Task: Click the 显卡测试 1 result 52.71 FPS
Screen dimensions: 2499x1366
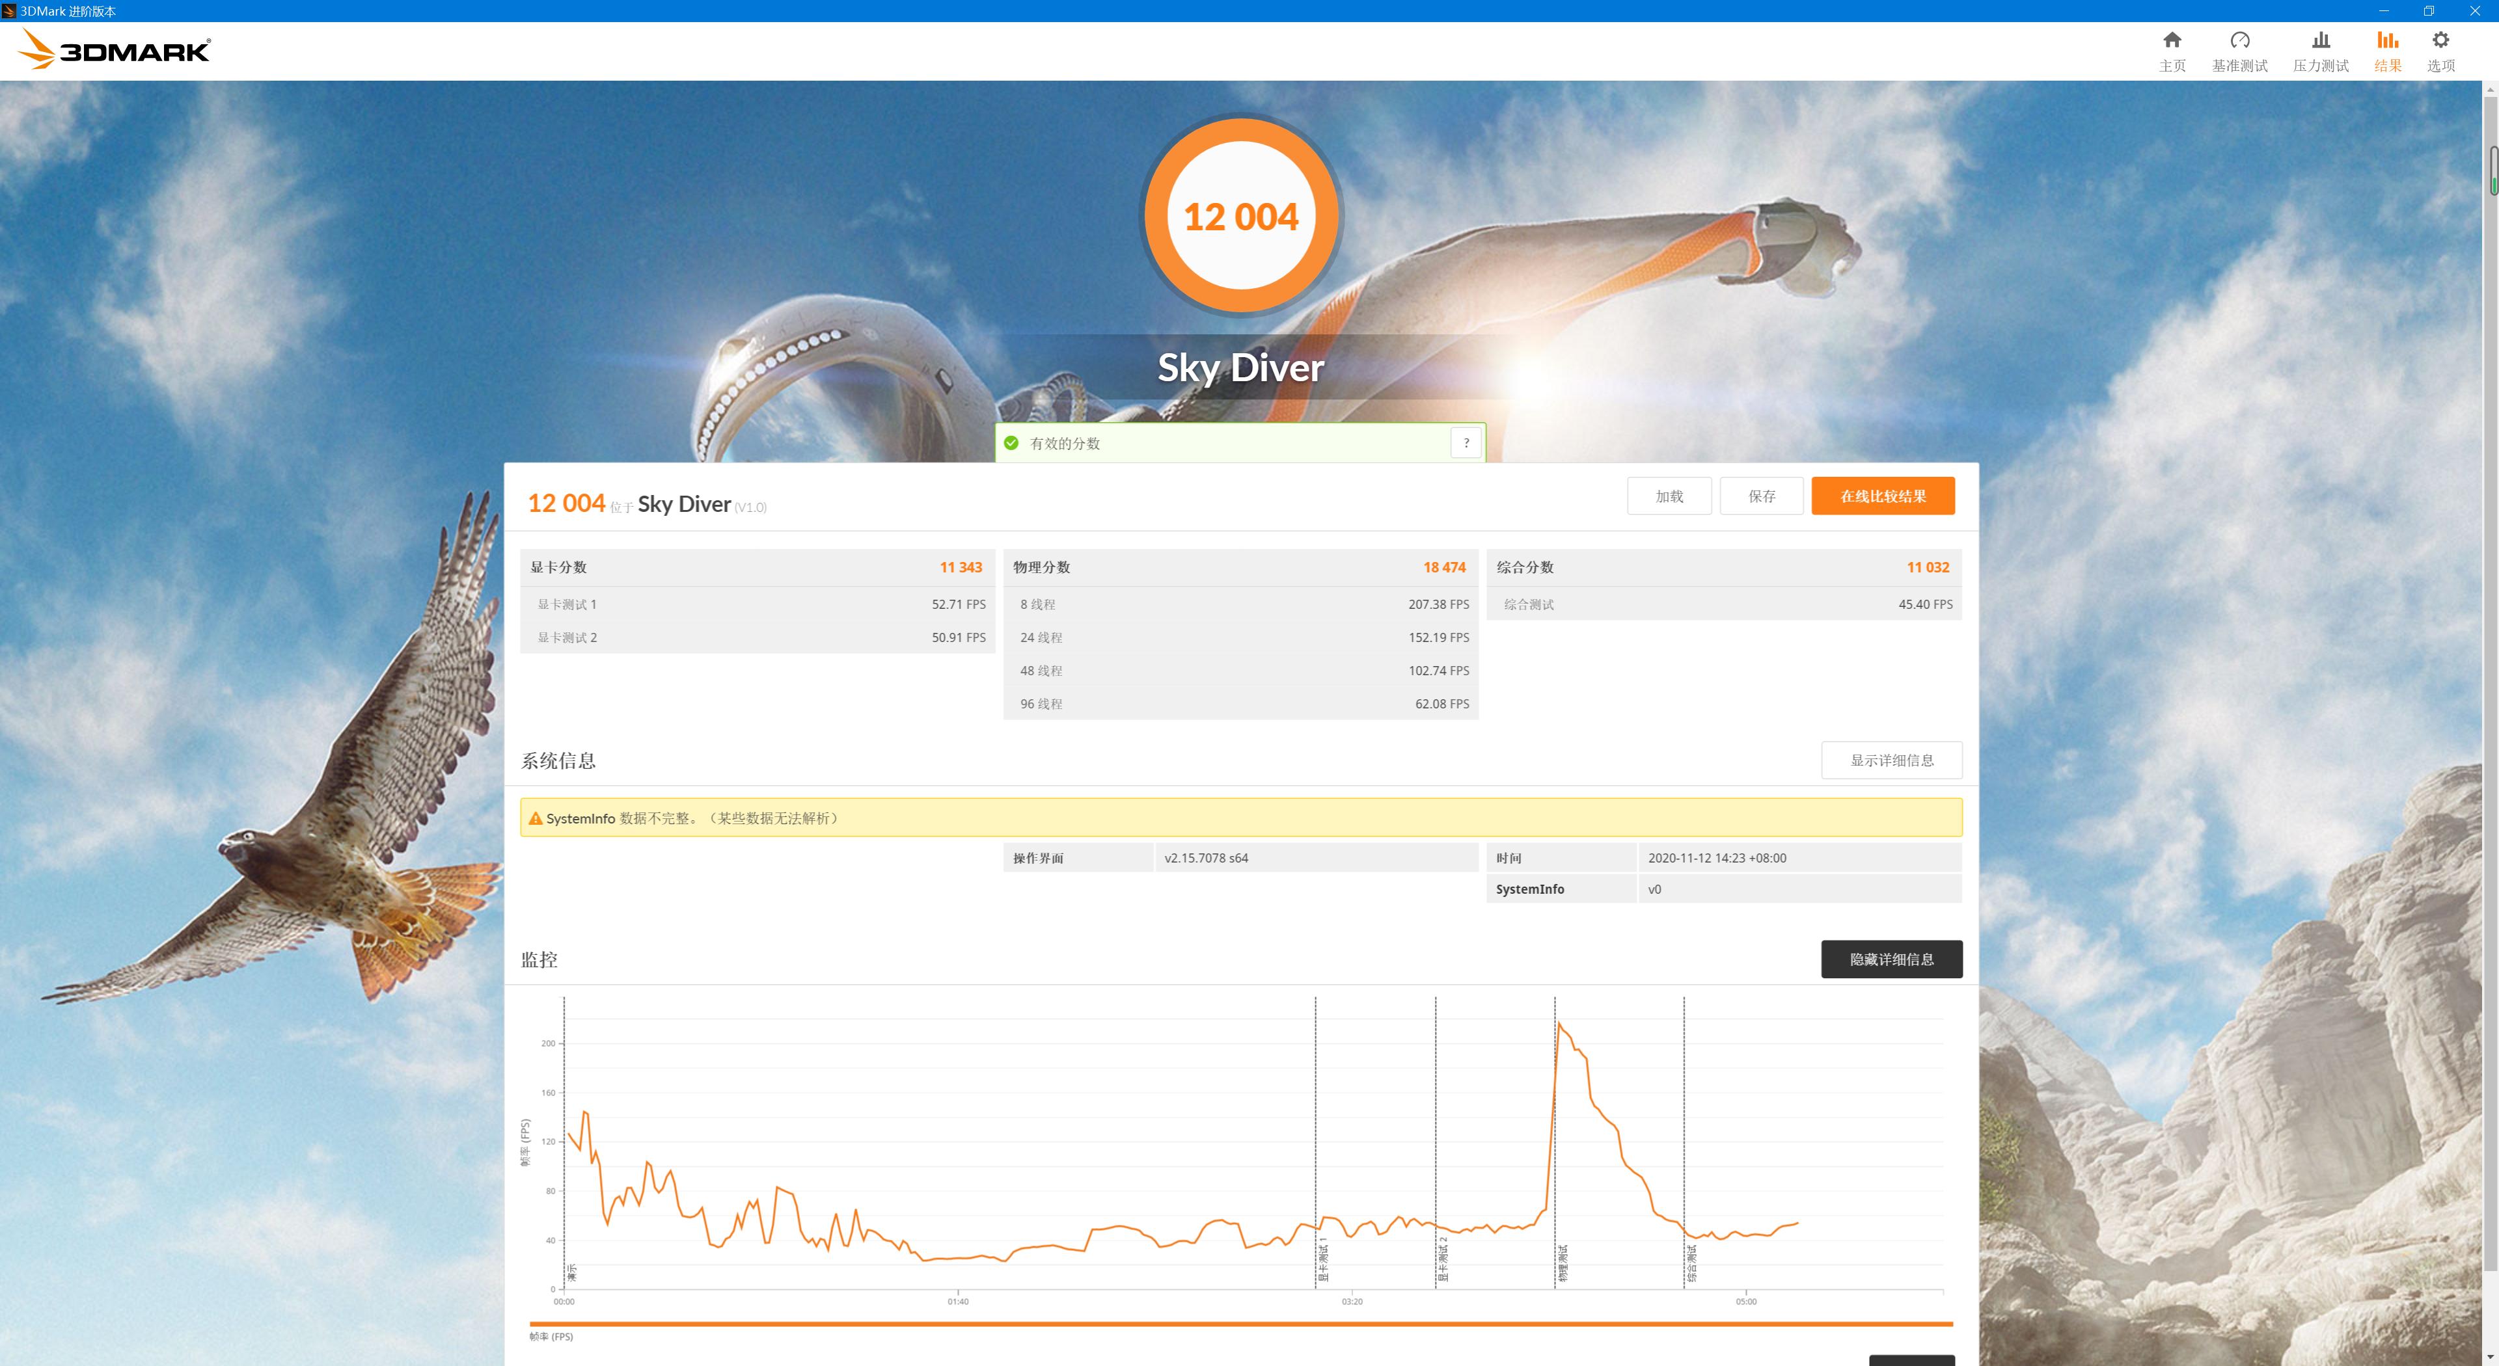Action: tap(959, 604)
